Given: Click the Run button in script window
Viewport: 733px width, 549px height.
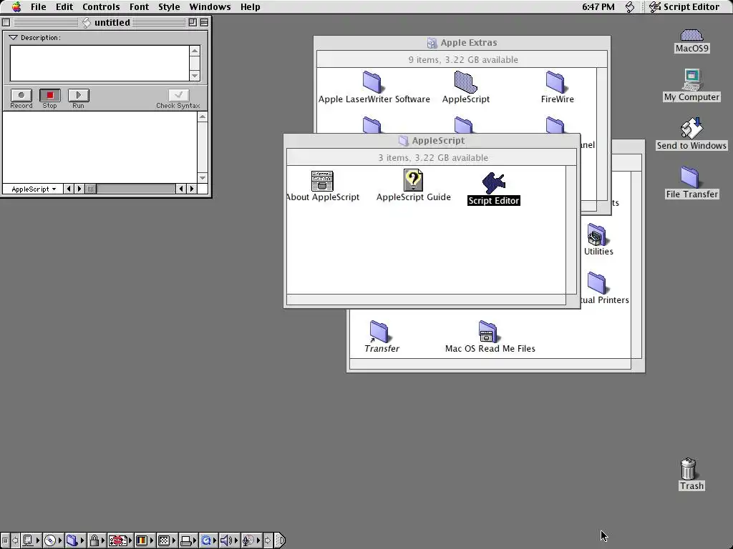Looking at the screenshot, I should pyautogui.click(x=79, y=95).
